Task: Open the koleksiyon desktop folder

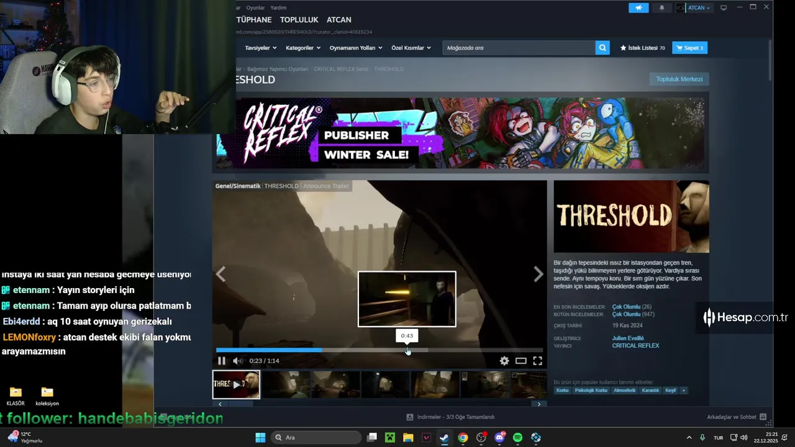Action: point(47,396)
